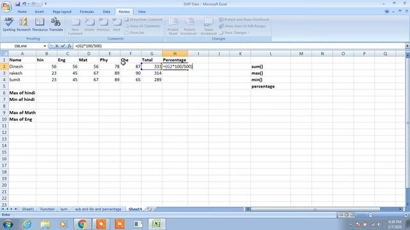
Task: Toggle Show Ink
Action: pyautogui.click(x=135, y=33)
